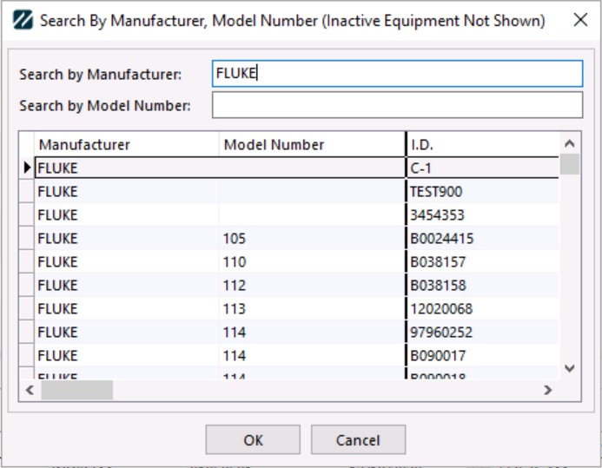Sort by the Manufacturer column header
602x468 pixels.
point(126,144)
